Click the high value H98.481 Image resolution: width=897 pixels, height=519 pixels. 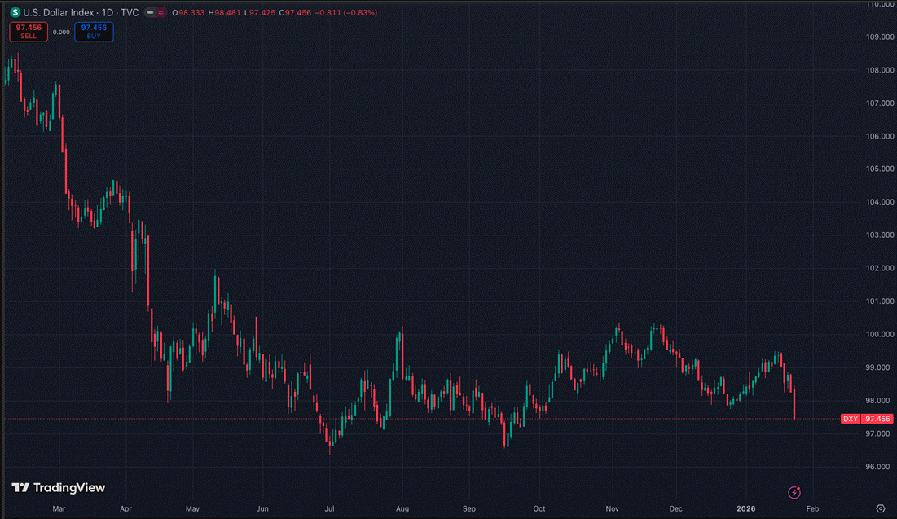224,12
